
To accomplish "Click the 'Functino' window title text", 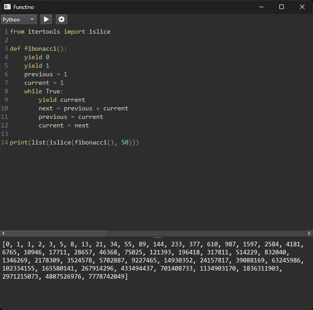I will point(24,7).
